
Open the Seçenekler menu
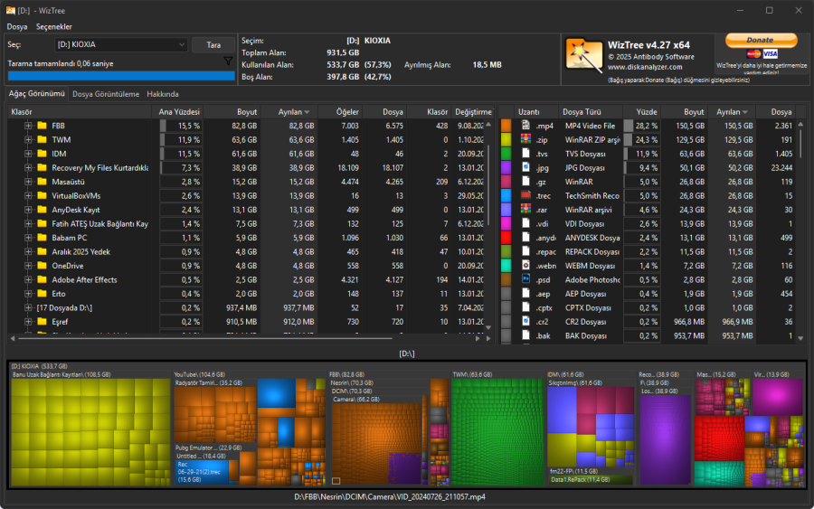coord(53,27)
